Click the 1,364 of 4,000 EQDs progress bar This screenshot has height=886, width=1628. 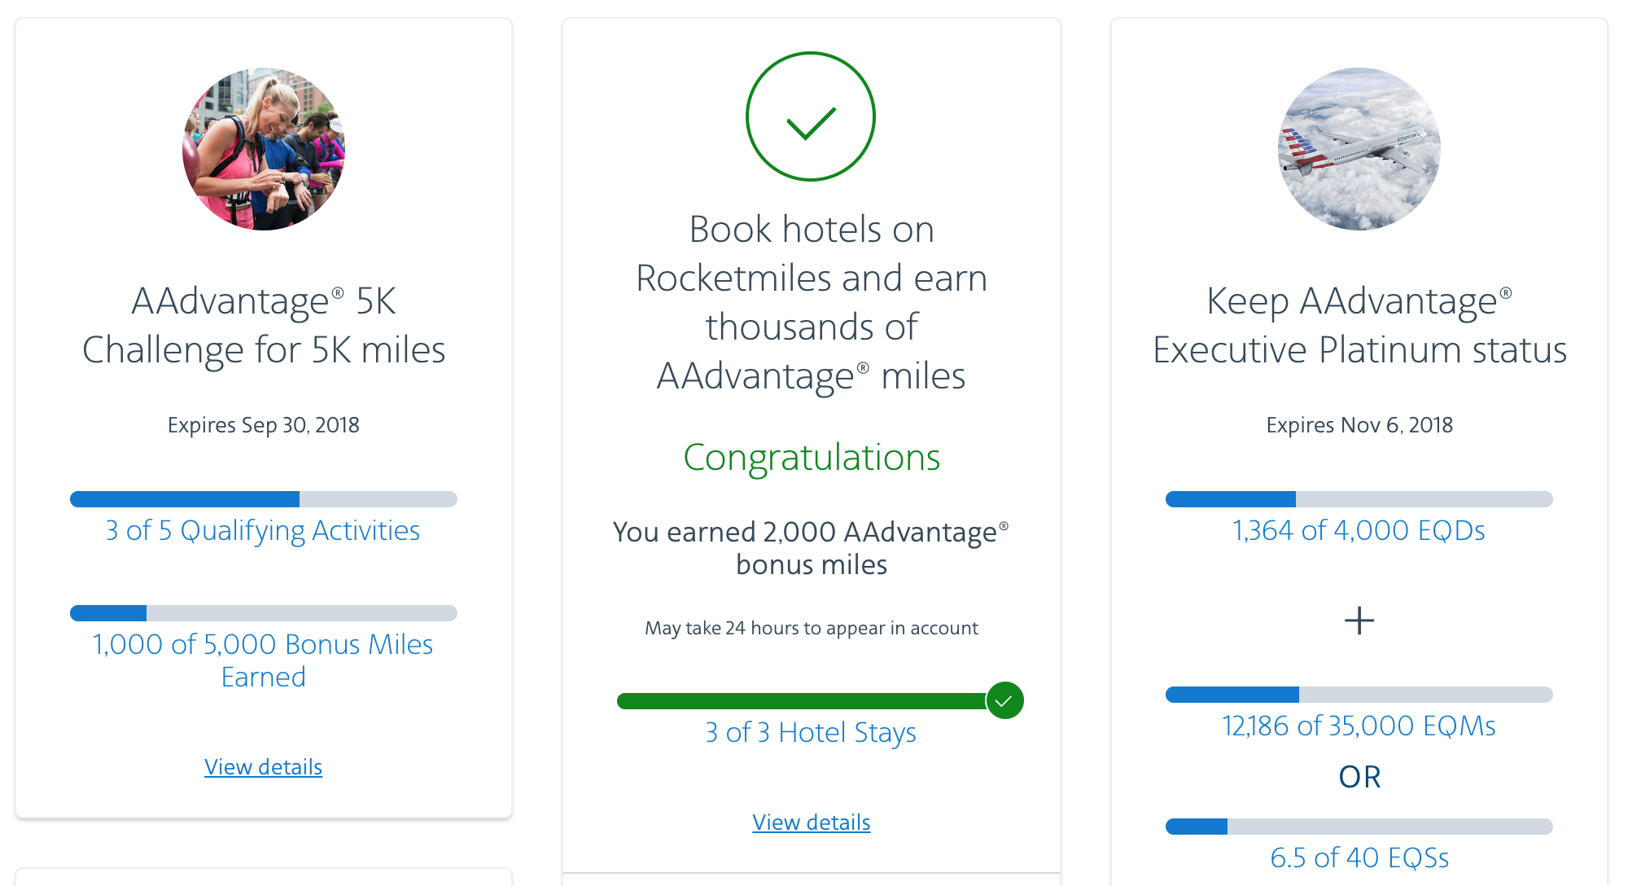[x=1359, y=499]
